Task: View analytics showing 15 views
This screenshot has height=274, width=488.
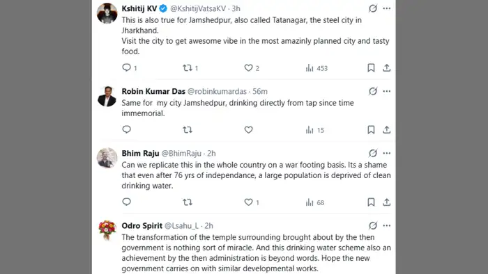Action: click(x=314, y=130)
